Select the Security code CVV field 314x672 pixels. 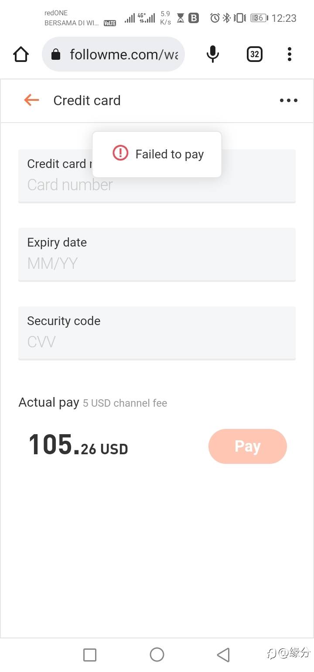click(157, 342)
